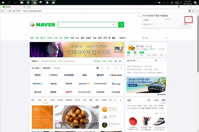Open Windows search from the taskbar
The width and height of the screenshot is (199, 132).
9,2
